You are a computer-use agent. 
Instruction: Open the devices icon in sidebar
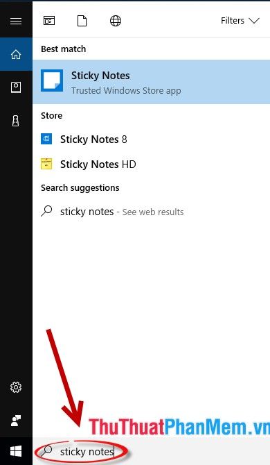click(x=16, y=121)
